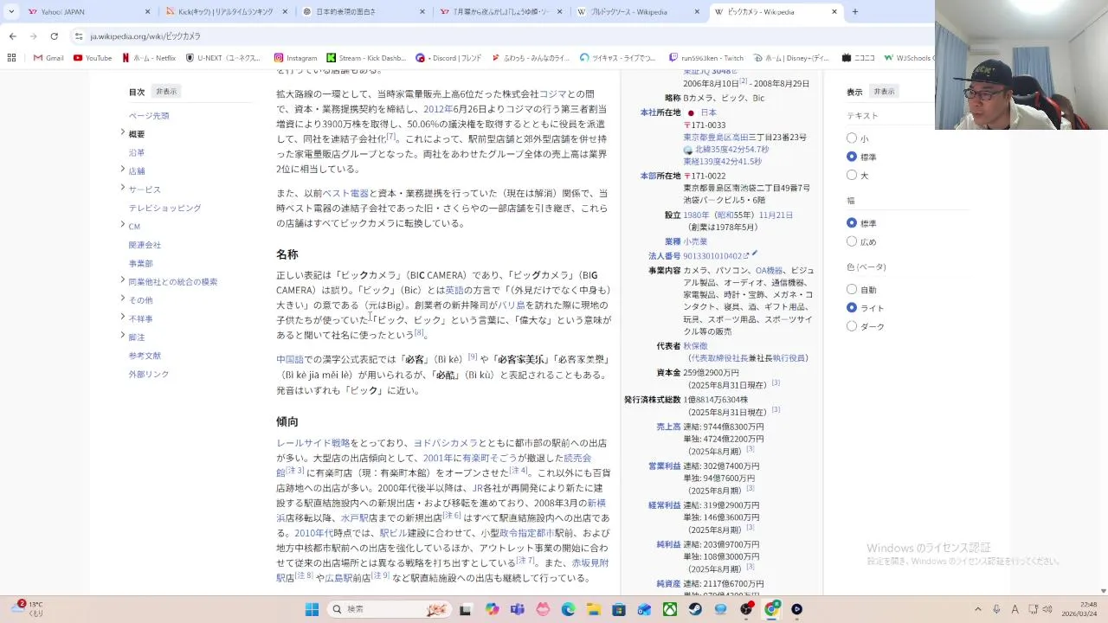The image size is (1108, 623).
Task: Expand the その他 section in contents
Action: point(122,299)
